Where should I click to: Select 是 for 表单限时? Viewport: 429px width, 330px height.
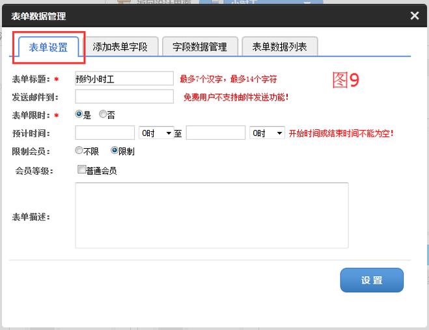pos(79,114)
